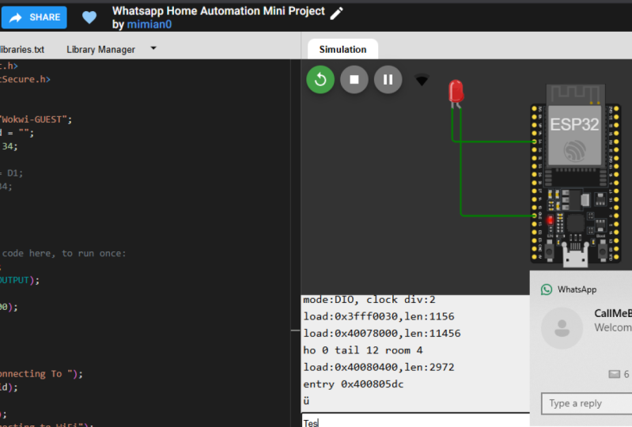The image size is (632, 427).
Task: Click the 'Type a reply' field
Action: 586,403
